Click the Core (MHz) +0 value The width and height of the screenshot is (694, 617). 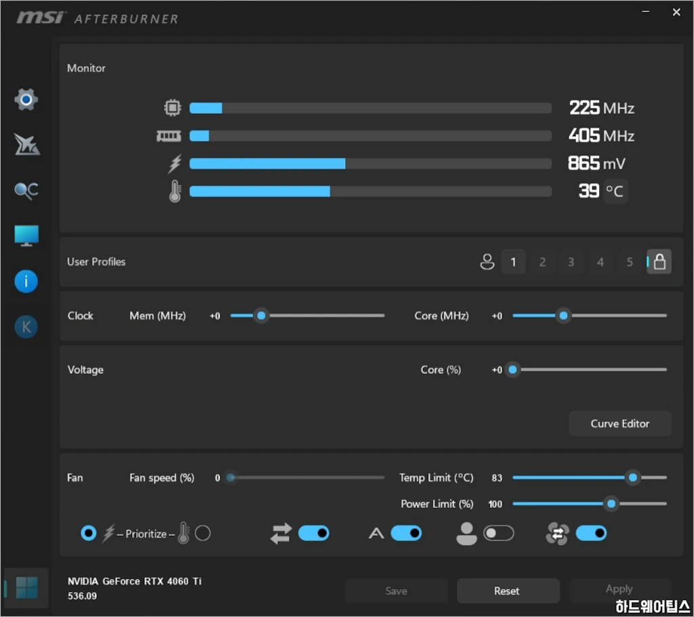click(497, 316)
